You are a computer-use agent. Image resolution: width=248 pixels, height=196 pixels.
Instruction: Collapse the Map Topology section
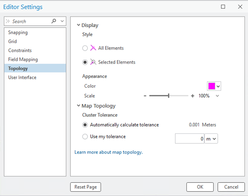pyautogui.click(x=78, y=106)
